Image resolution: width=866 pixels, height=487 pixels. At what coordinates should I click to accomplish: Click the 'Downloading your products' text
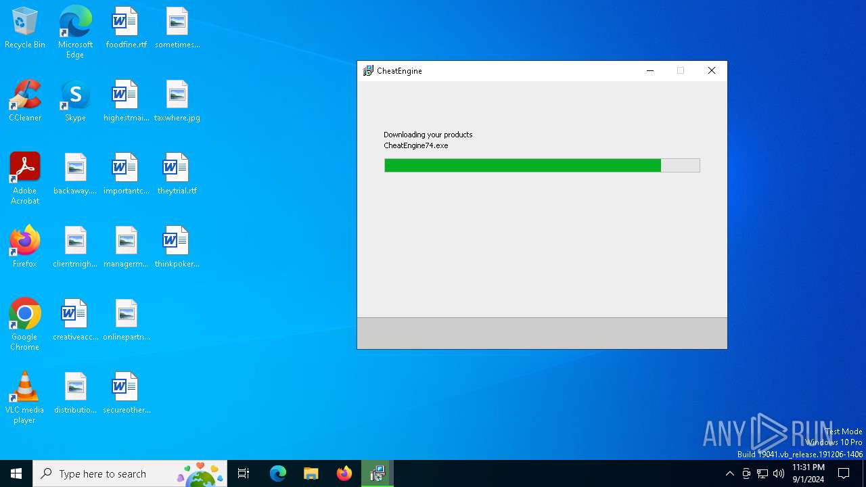click(x=428, y=135)
